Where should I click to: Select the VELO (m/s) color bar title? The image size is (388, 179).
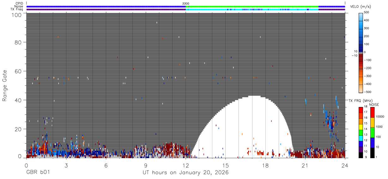point(360,7)
